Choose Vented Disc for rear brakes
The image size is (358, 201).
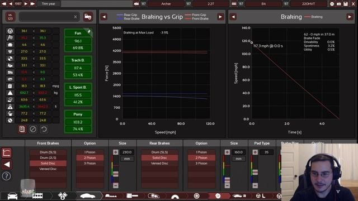point(159,163)
